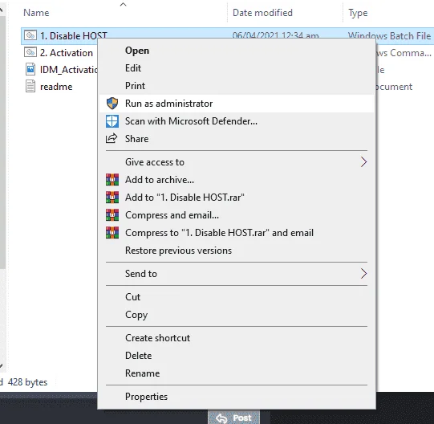The image size is (434, 424).
Task: Click the Post button below the menu
Action: coord(234,418)
